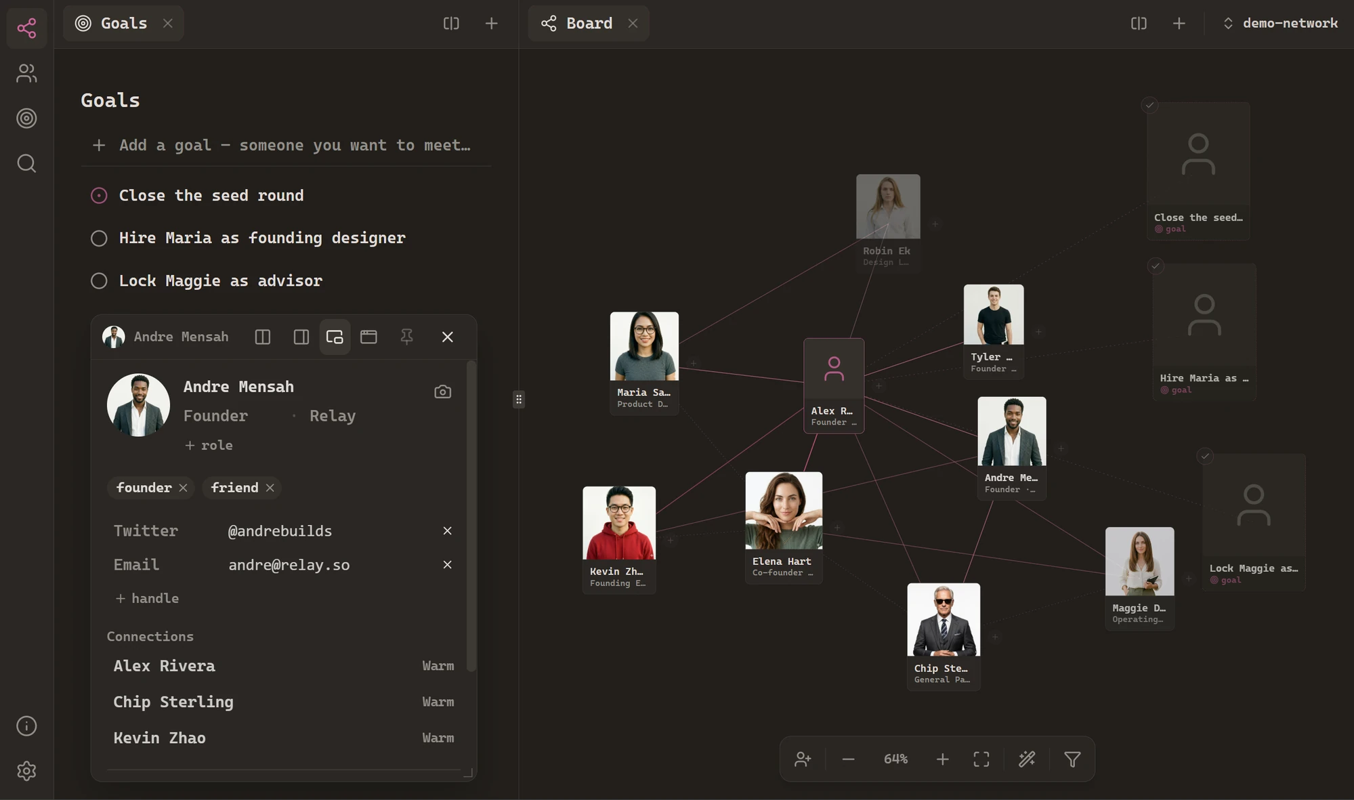Click the camera icon to change Andre's photo

point(442,392)
